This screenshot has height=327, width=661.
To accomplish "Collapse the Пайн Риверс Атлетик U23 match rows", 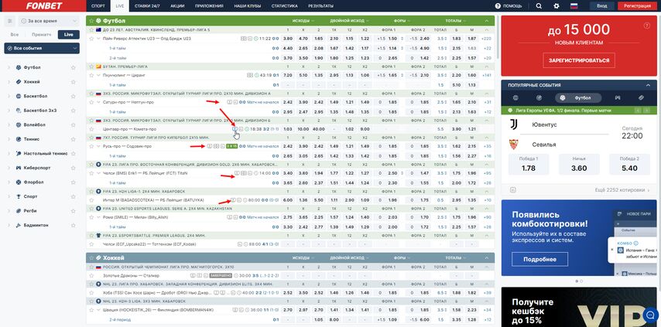I will [98, 39].
